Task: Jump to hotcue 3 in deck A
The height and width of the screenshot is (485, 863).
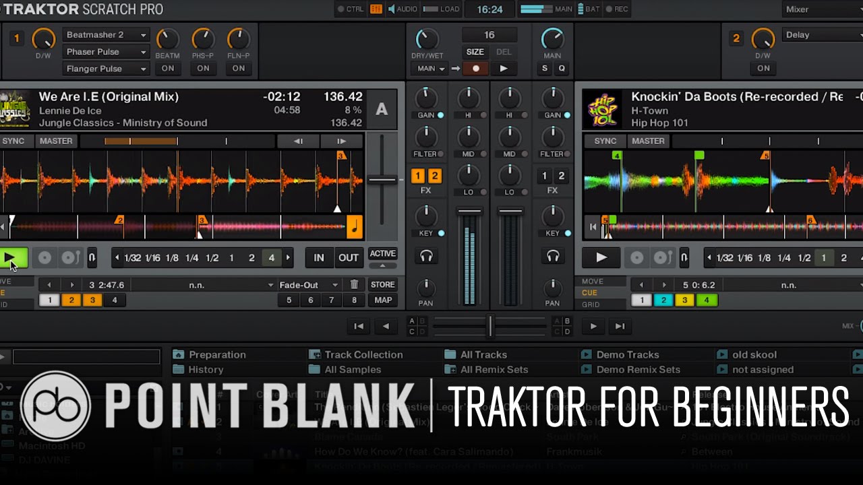Action: pos(92,300)
